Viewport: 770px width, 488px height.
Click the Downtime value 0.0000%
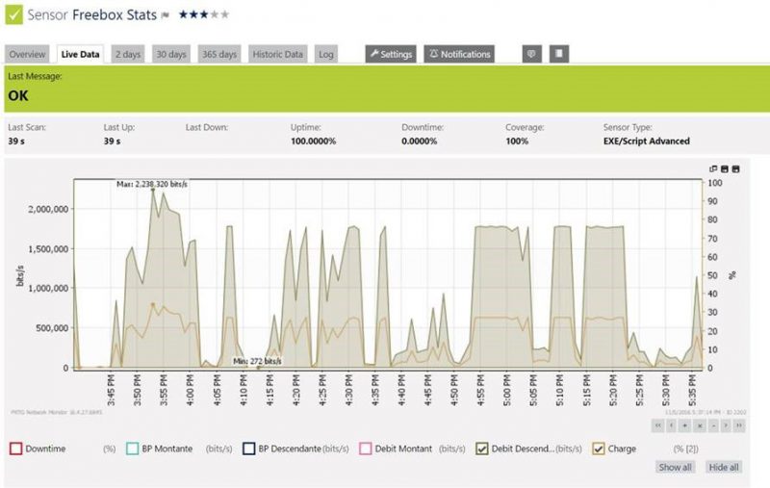tap(419, 141)
